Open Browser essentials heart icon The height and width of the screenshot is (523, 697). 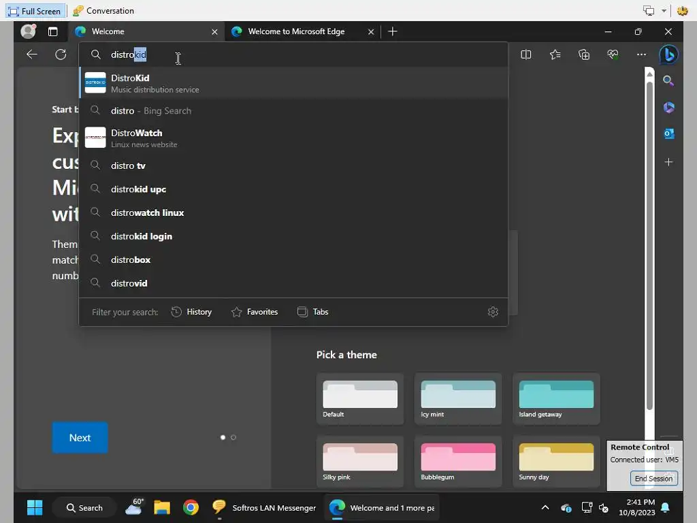click(x=613, y=54)
